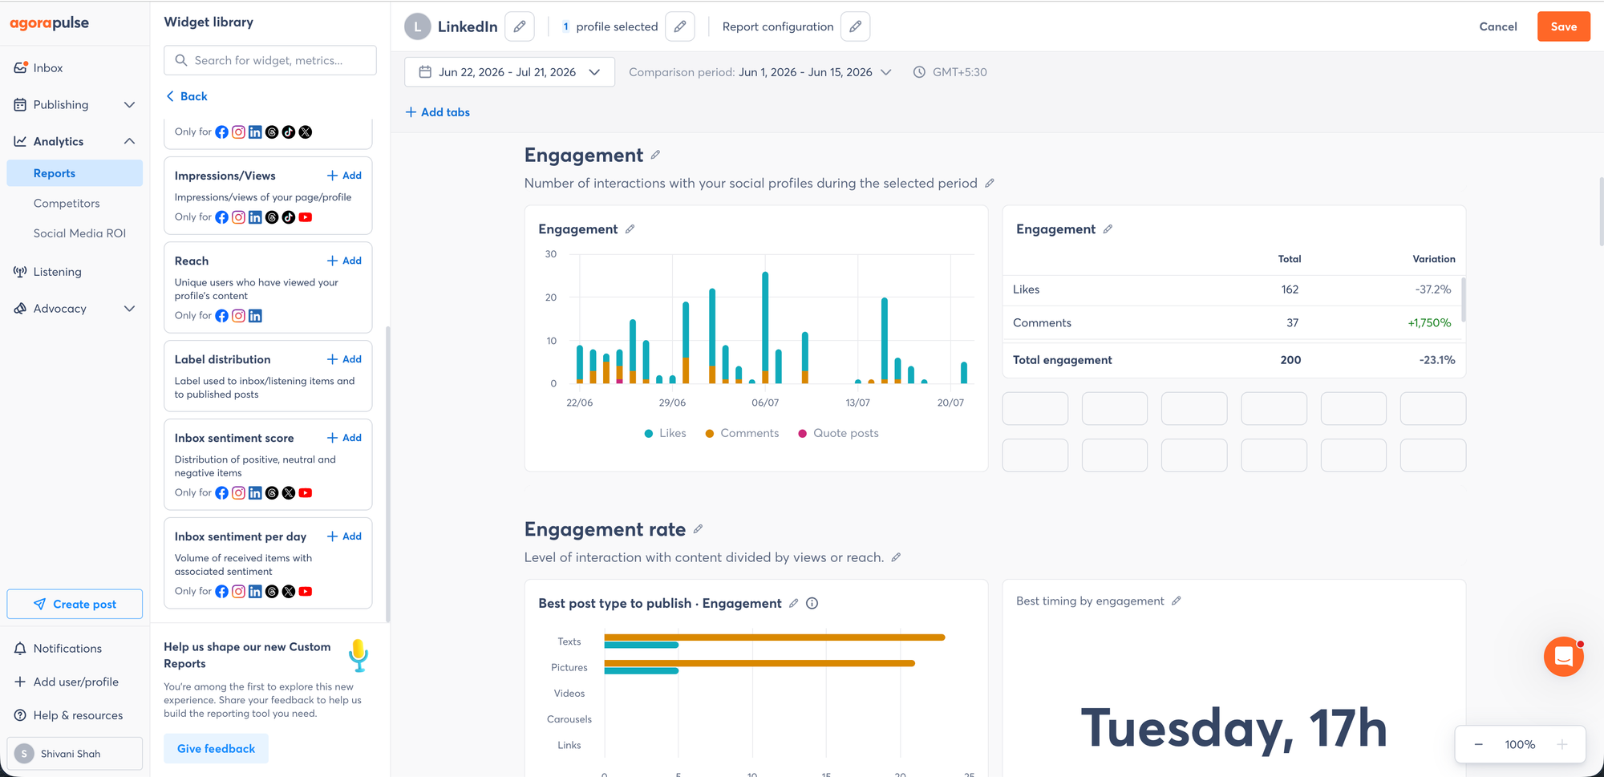The width and height of the screenshot is (1604, 777).
Task: Click Give feedback button
Action: [x=216, y=749]
